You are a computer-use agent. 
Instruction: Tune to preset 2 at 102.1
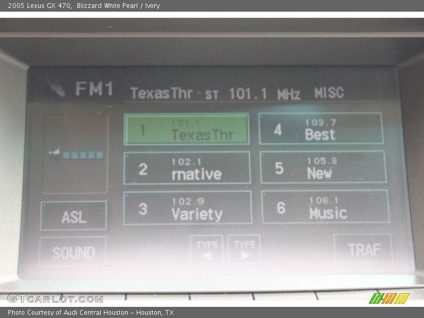point(187,168)
